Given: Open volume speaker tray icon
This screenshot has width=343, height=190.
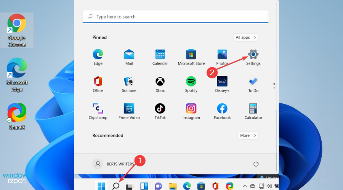Looking at the screenshot, I should tap(269, 186).
